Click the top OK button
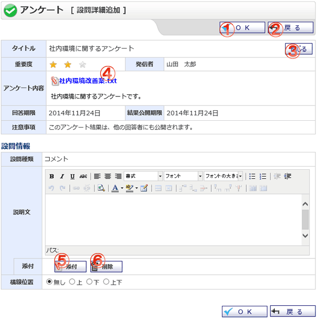Viewport: 317px width, 319px height. point(242,27)
